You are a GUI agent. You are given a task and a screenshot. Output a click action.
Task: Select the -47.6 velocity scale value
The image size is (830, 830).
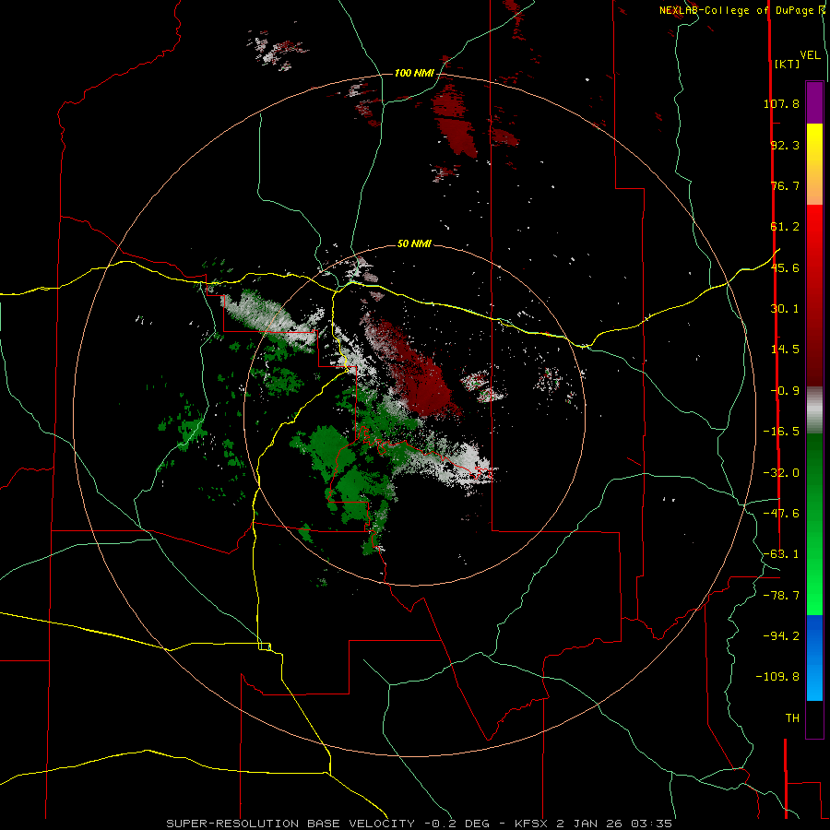(781, 514)
